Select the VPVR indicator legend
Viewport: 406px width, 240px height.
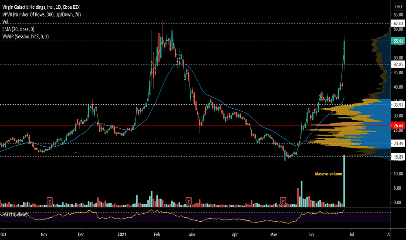41,14
